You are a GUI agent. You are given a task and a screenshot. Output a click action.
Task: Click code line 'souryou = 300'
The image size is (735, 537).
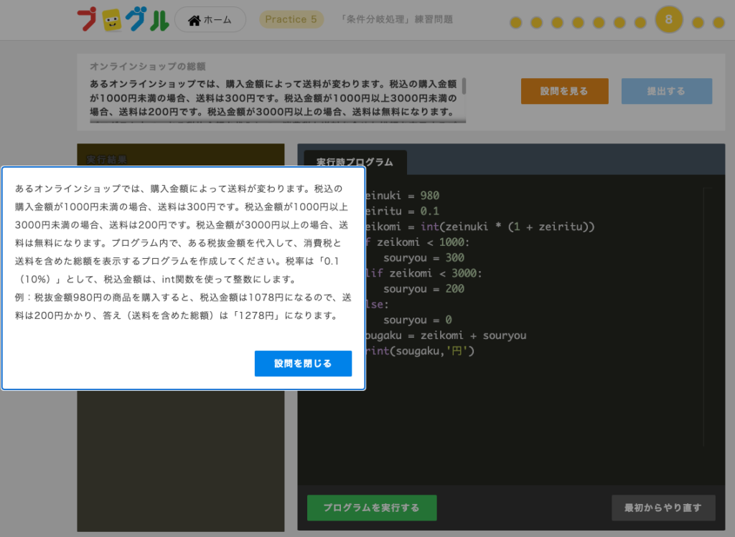[423, 257]
